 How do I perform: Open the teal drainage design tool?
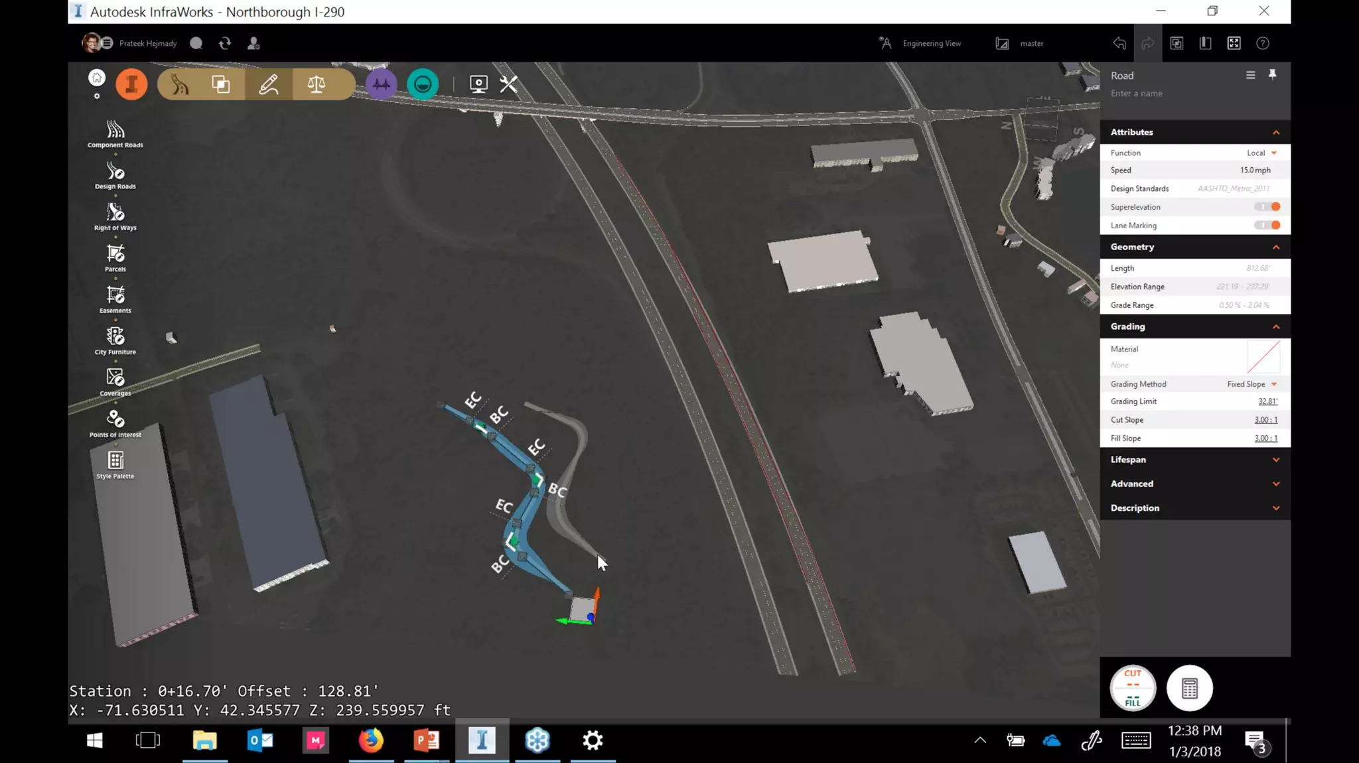(423, 84)
